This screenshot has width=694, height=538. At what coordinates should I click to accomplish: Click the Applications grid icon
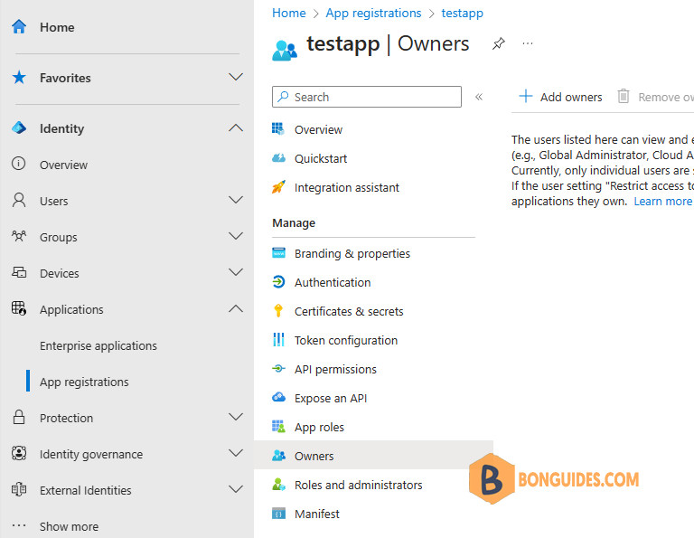click(19, 308)
